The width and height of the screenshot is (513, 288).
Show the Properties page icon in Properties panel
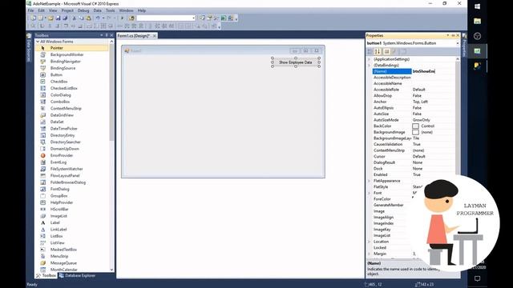click(x=386, y=51)
